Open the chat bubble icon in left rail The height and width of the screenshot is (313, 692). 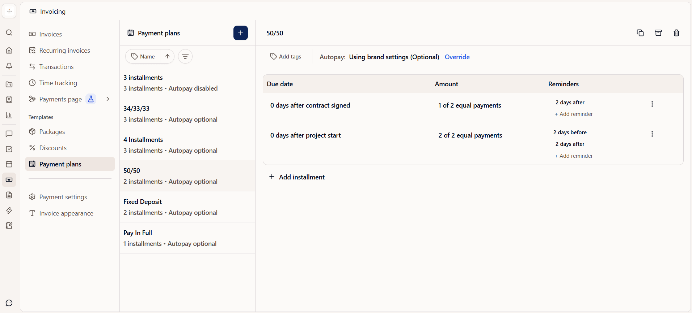click(x=9, y=134)
